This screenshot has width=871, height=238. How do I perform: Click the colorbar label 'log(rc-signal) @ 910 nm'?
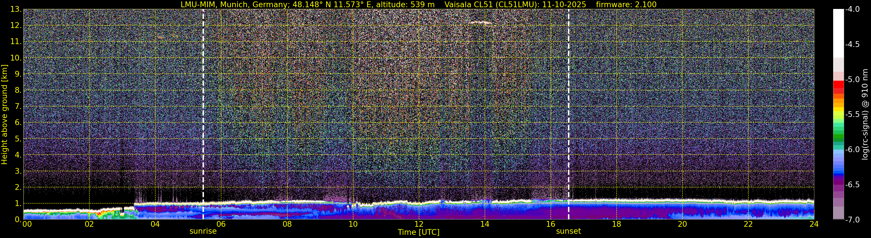coord(865,114)
